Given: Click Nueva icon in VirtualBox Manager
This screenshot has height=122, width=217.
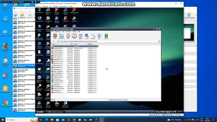Looking at the screenshot, I should click(x=15, y=16).
